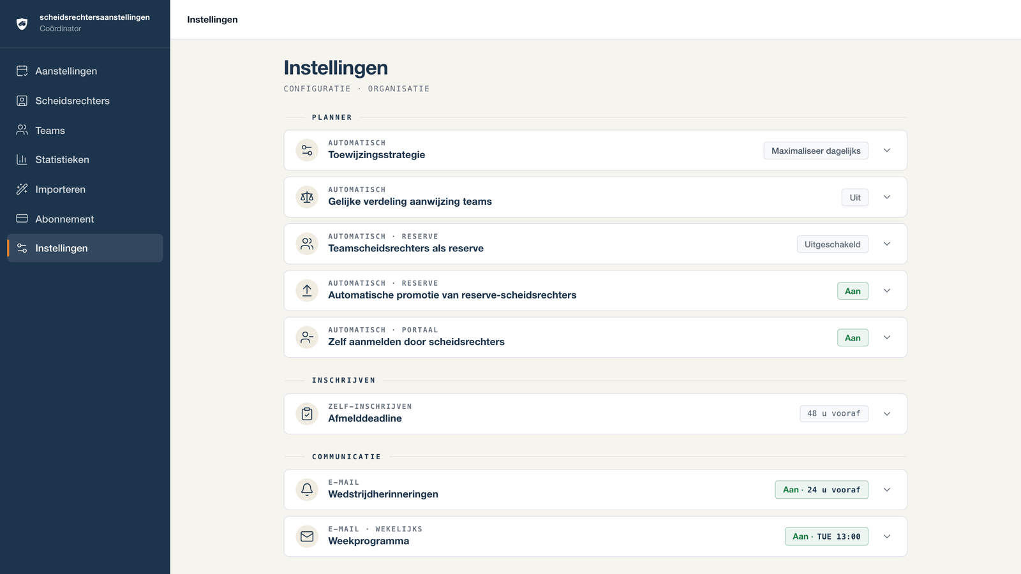The height and width of the screenshot is (574, 1021).
Task: Expand the Gelijke verdeling aanwijzing teams chevron
Action: pos(887,197)
